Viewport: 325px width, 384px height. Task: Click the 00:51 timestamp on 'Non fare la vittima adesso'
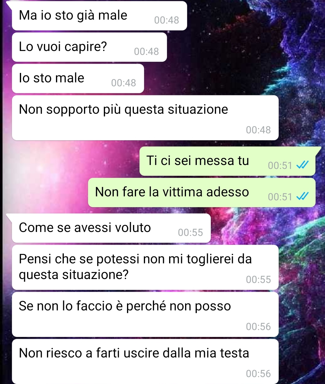pyautogui.click(x=280, y=197)
